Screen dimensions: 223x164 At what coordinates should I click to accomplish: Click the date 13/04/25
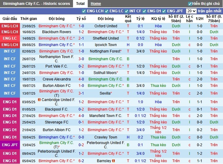click(x=29, y=145)
